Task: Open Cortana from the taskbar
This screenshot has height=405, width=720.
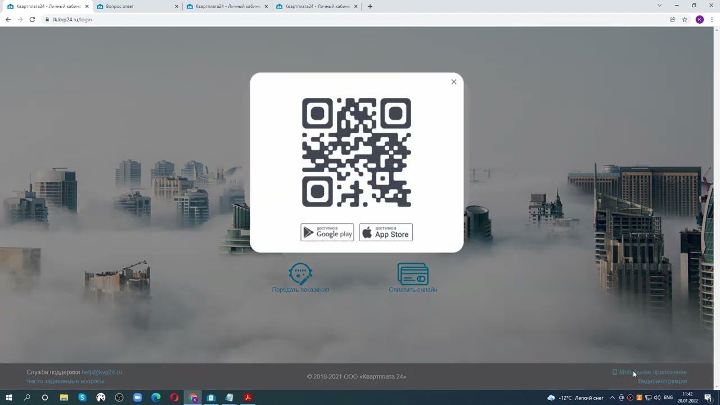Action: click(45, 398)
